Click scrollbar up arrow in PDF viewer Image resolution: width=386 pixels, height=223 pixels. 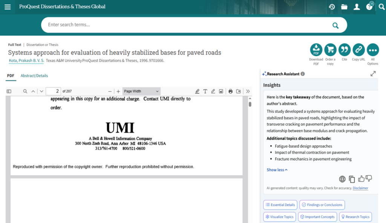click(x=250, y=98)
